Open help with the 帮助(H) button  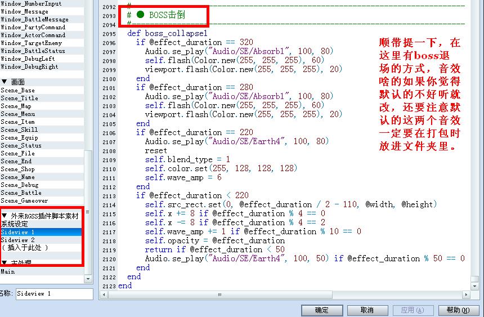tap(458, 310)
